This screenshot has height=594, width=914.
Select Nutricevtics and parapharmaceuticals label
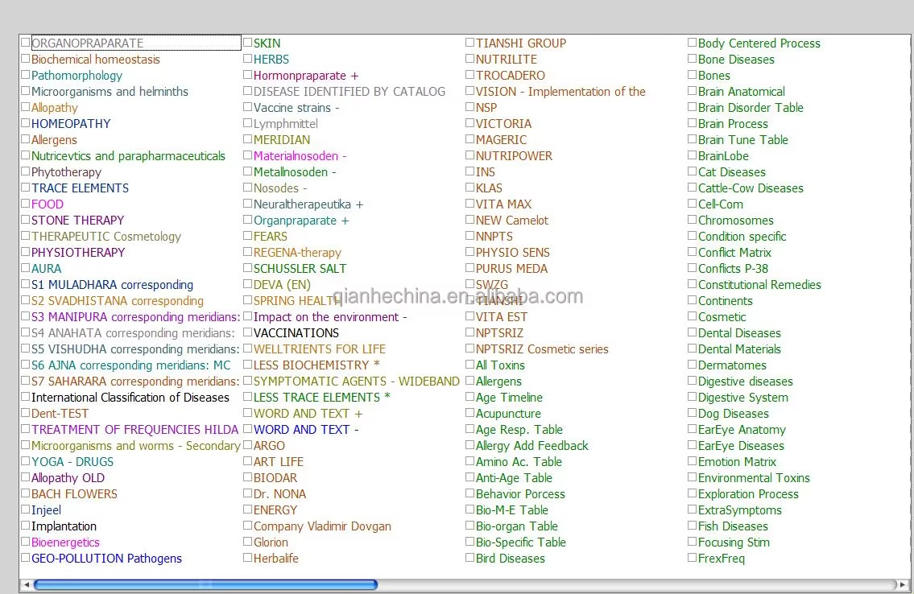click(x=128, y=156)
